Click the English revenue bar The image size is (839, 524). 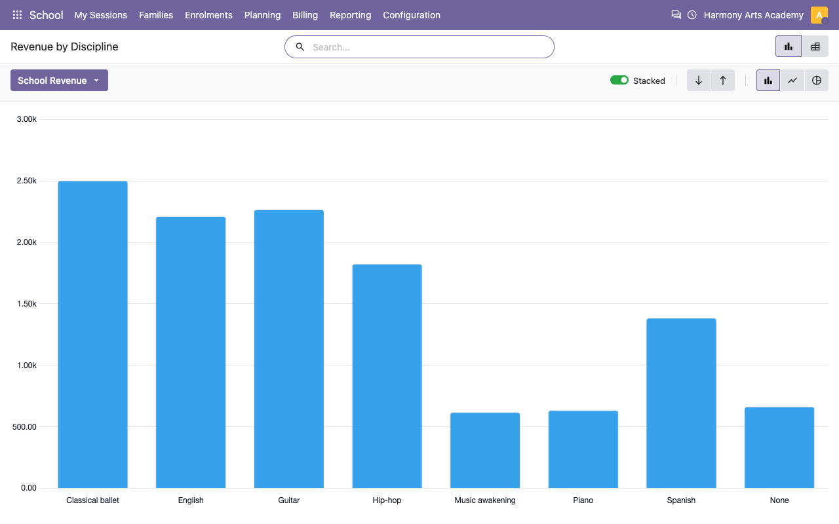pyautogui.click(x=191, y=352)
